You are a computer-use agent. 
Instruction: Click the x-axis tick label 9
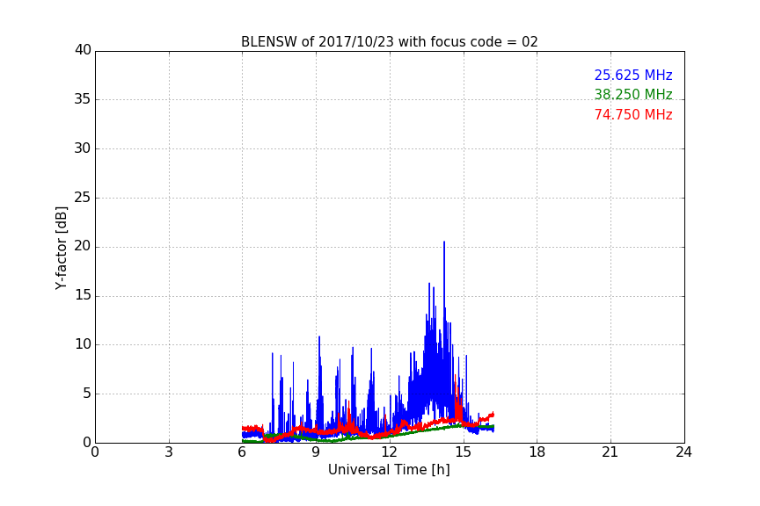316,452
